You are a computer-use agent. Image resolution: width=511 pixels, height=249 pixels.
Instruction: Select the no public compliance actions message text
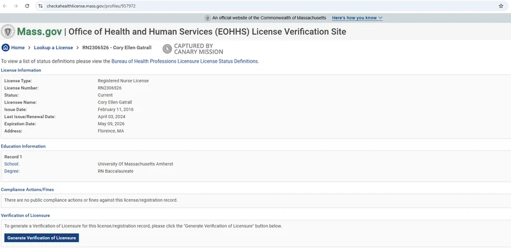[x=91, y=200]
